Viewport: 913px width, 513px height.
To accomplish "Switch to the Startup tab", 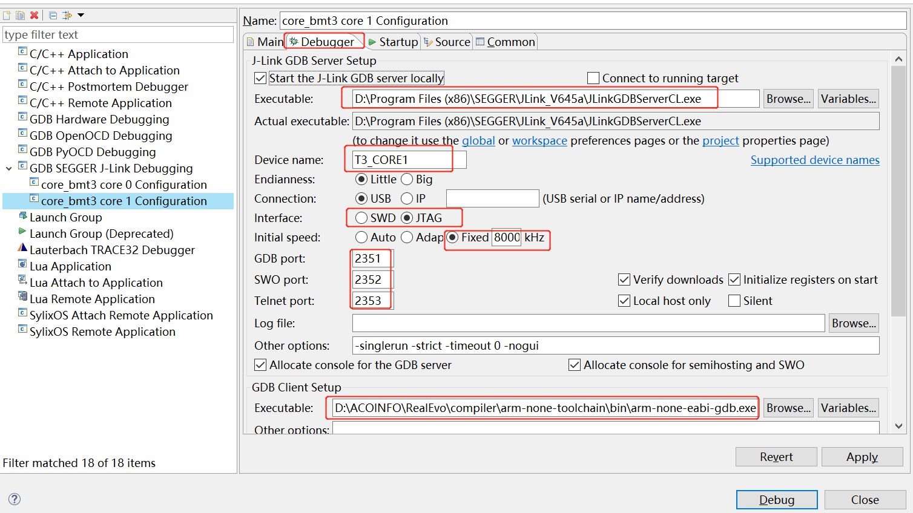I will [x=392, y=42].
